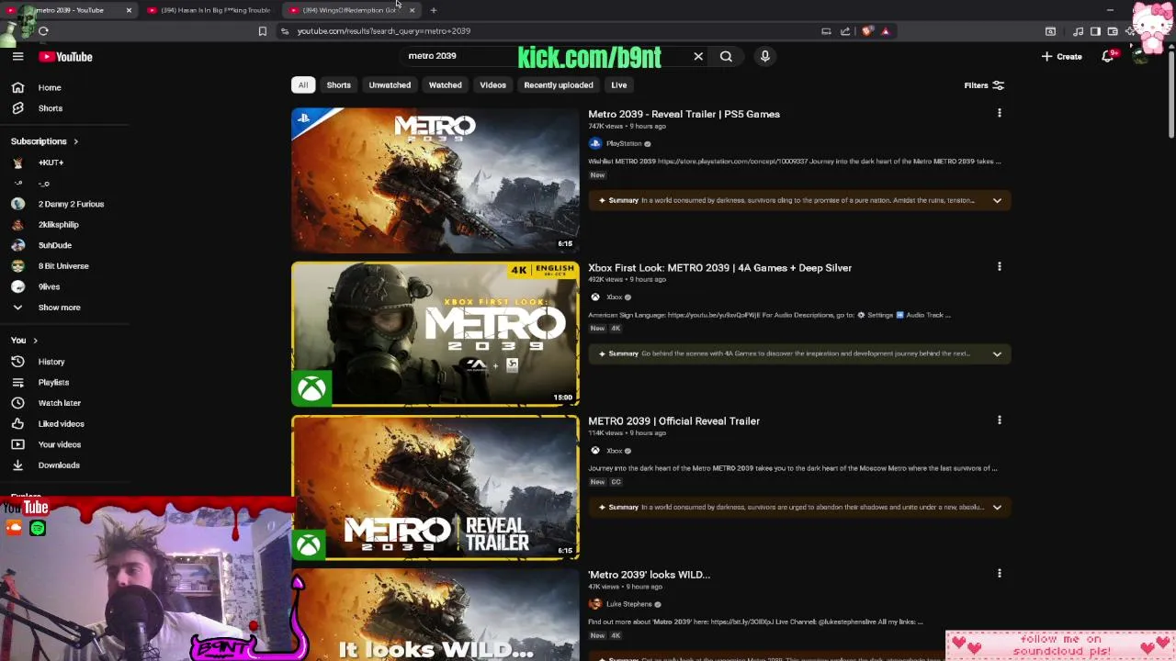Viewport: 1176px width, 661px height.
Task: Click the Liked videos thumbs-up icon
Action: 17,423
